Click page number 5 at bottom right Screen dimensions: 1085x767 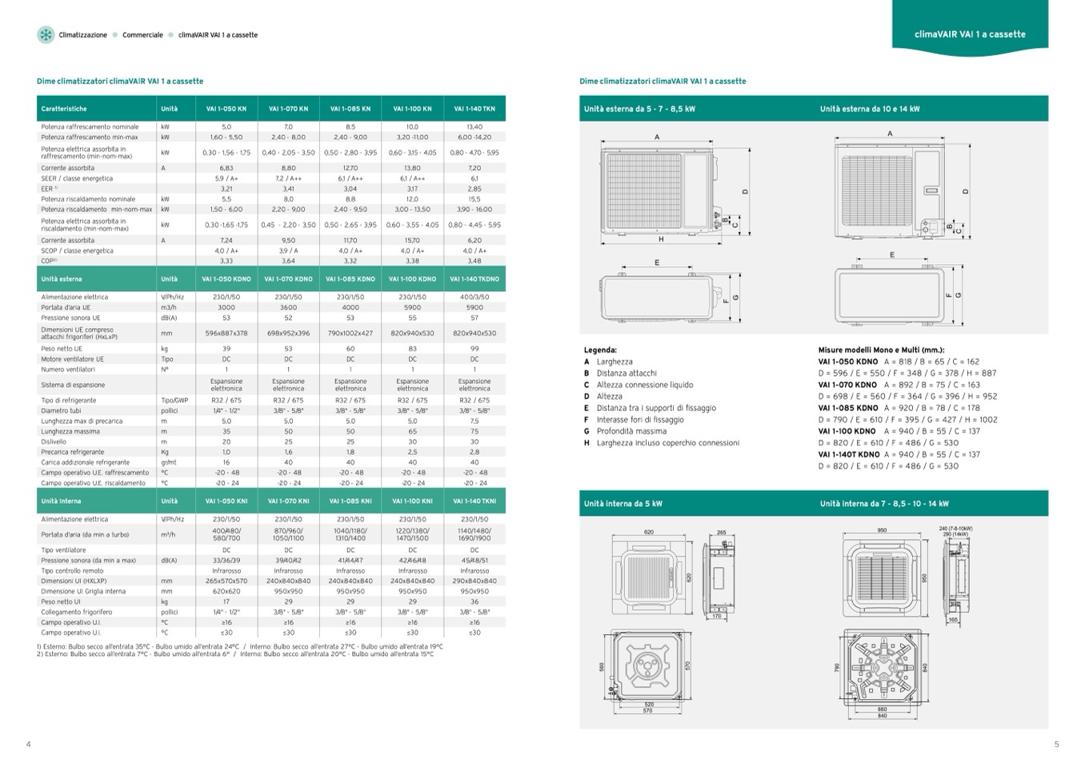(1056, 745)
